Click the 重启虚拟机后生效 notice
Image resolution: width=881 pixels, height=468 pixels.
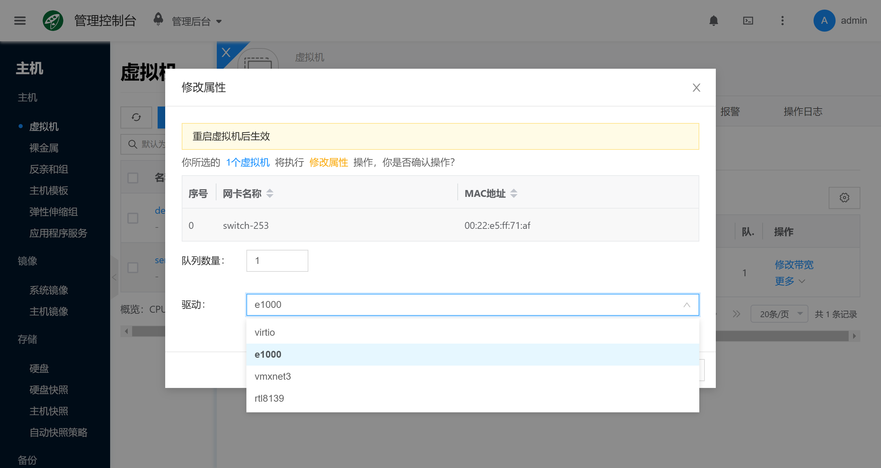click(x=440, y=136)
